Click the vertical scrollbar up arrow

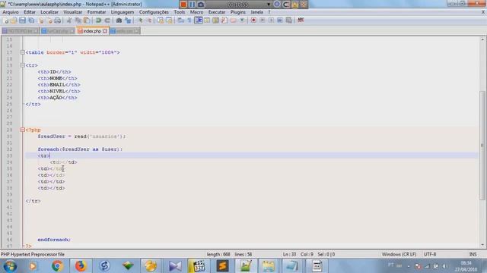[482, 39]
